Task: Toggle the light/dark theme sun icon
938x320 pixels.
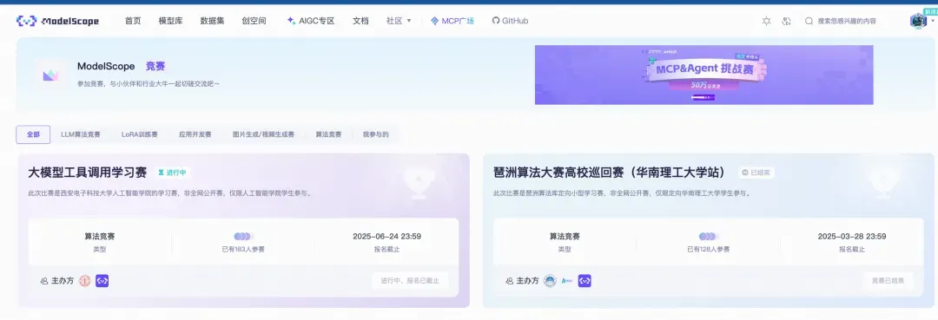Action: tap(766, 21)
